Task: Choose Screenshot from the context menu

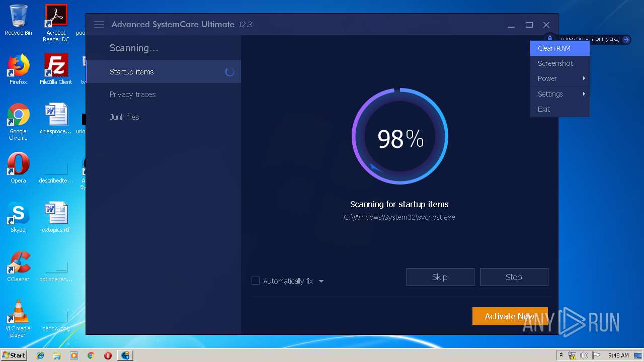Action: point(560,63)
